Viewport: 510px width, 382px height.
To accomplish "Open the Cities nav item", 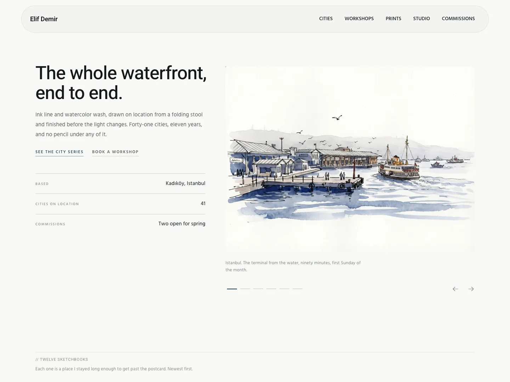I will (x=326, y=19).
